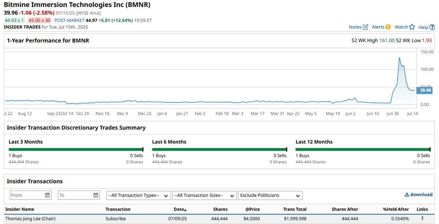Screen dimensions: 439x224
Task: Open the Notes edit icon
Action: click(365, 27)
